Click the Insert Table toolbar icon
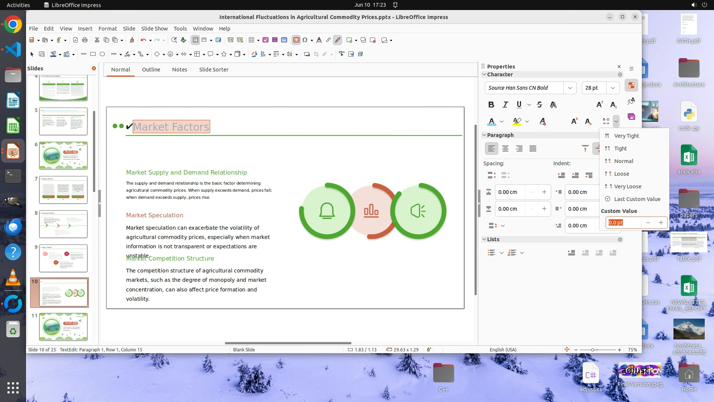The width and height of the screenshot is (714, 402). point(251,40)
